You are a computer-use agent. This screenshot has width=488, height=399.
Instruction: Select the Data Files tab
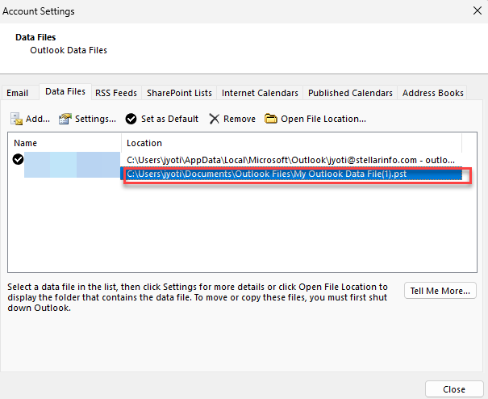(65, 91)
